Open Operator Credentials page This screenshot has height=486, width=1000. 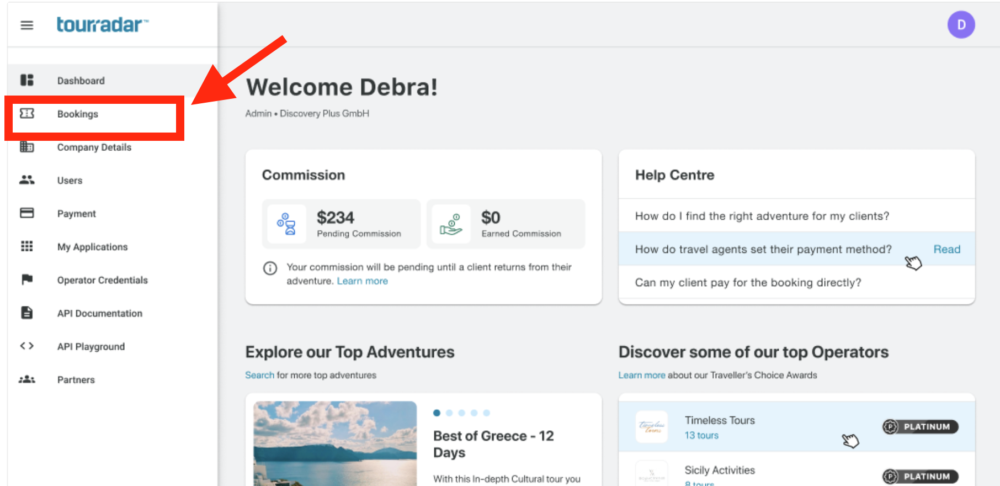[103, 280]
